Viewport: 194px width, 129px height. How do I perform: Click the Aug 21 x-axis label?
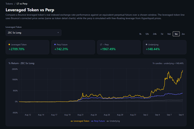(80, 115)
